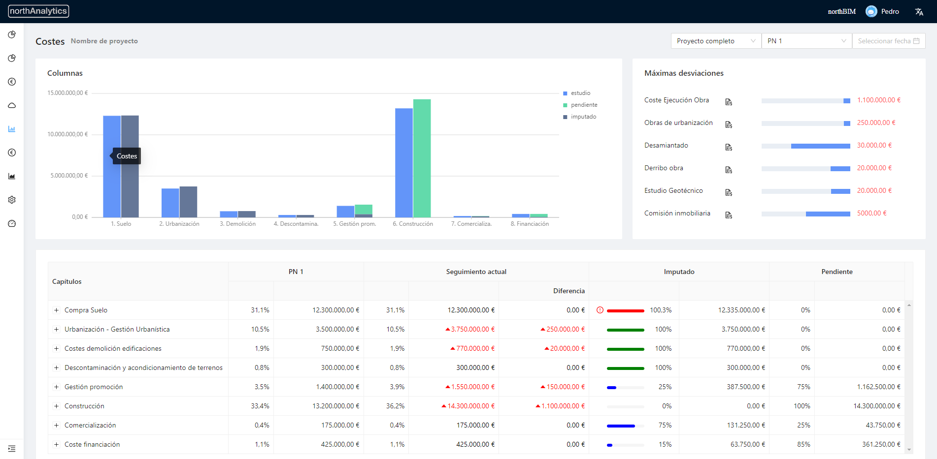Expand the Construcción chapter row
Viewport: 937px width, 459px height.
coord(56,406)
